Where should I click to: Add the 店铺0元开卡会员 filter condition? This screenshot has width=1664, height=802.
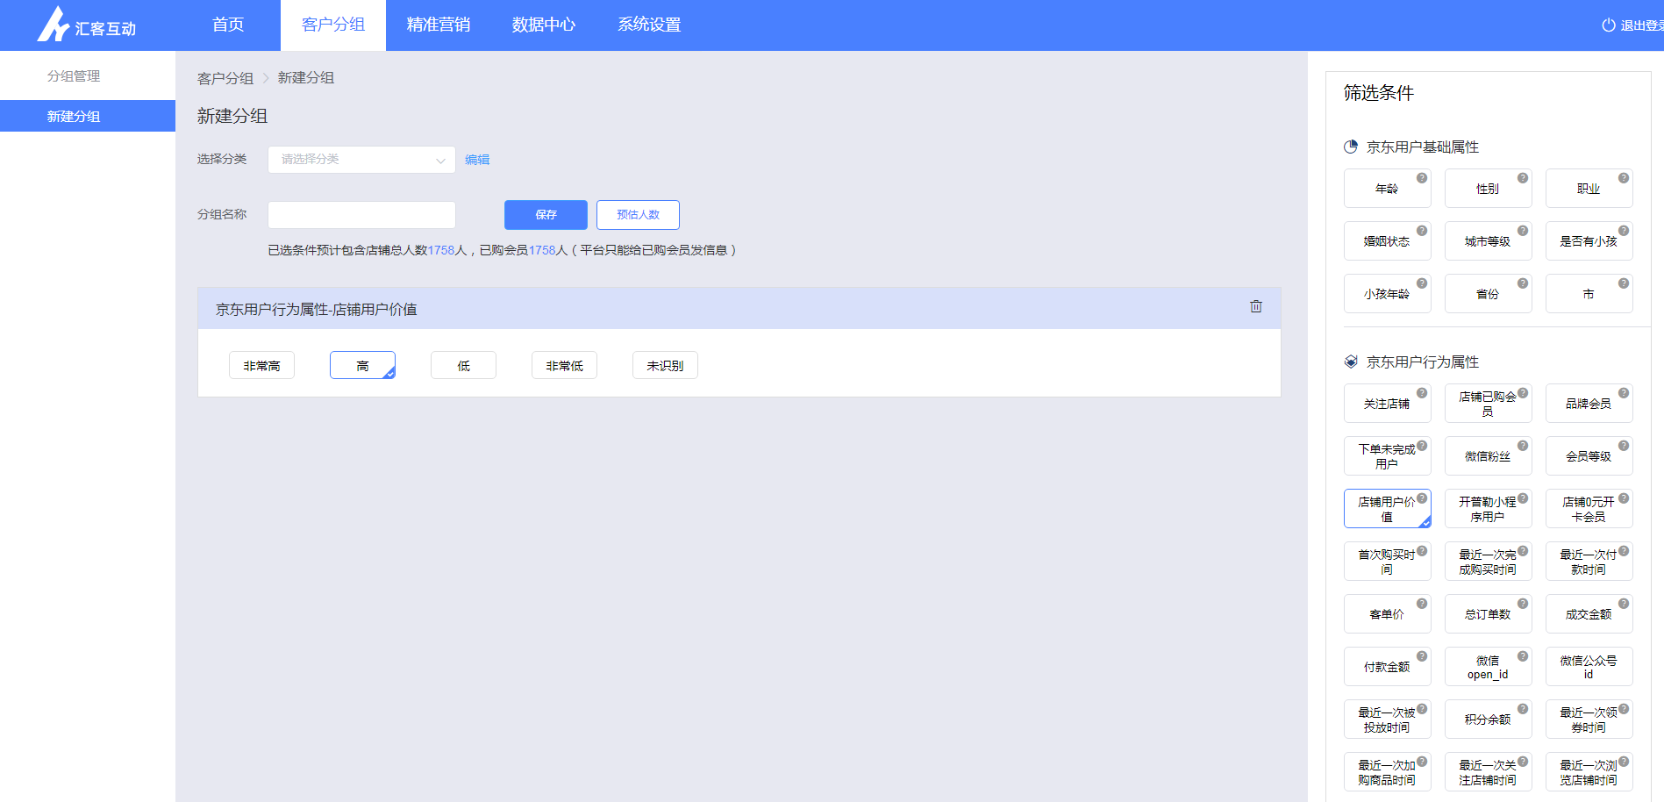pos(1589,509)
